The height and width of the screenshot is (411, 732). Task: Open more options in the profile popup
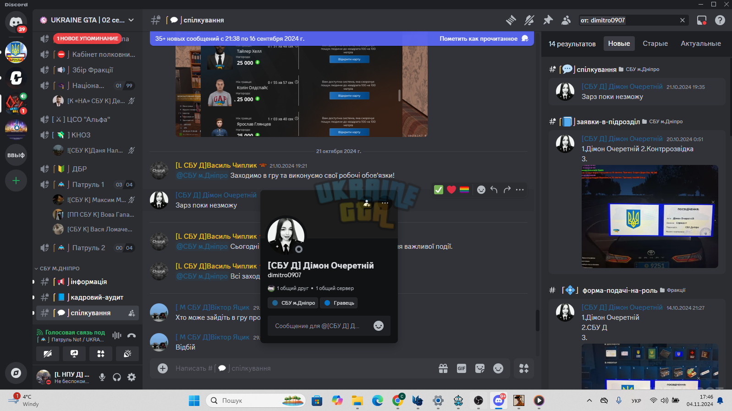click(385, 203)
